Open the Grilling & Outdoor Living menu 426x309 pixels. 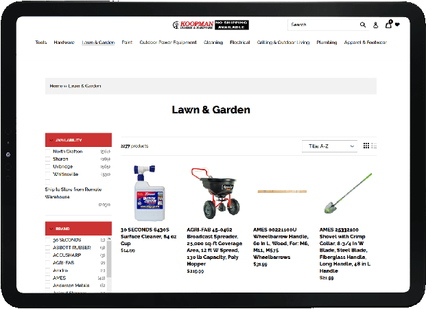[x=283, y=43]
